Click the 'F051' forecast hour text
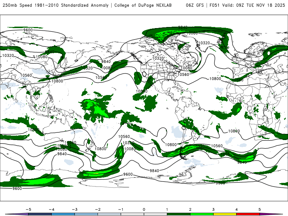 tap(215, 5)
